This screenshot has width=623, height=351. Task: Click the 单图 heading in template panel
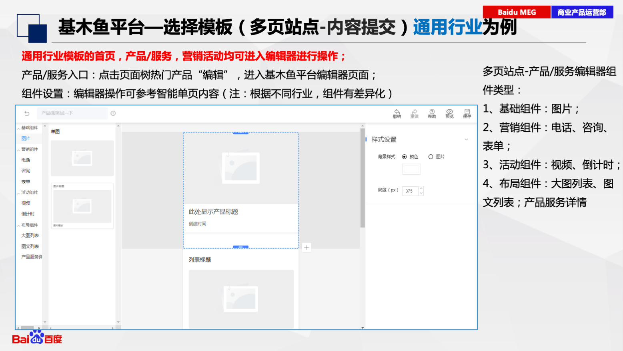(55, 131)
